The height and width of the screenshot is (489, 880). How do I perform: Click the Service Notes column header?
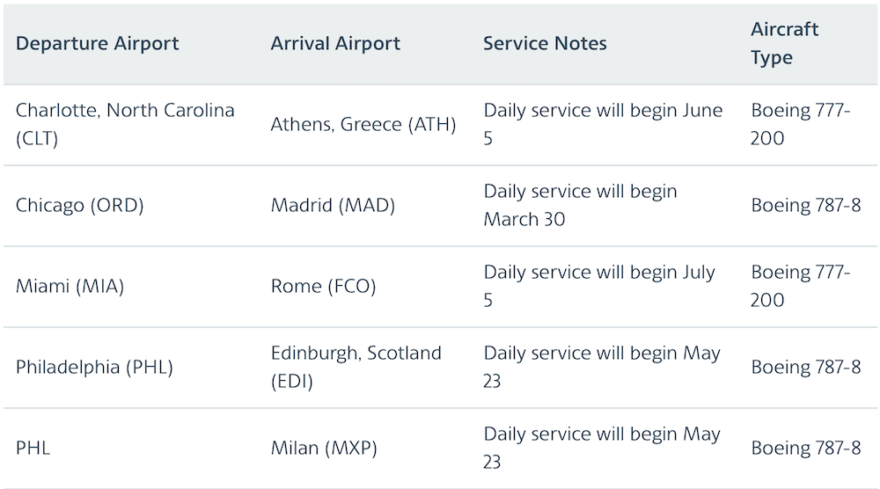pyautogui.click(x=545, y=43)
